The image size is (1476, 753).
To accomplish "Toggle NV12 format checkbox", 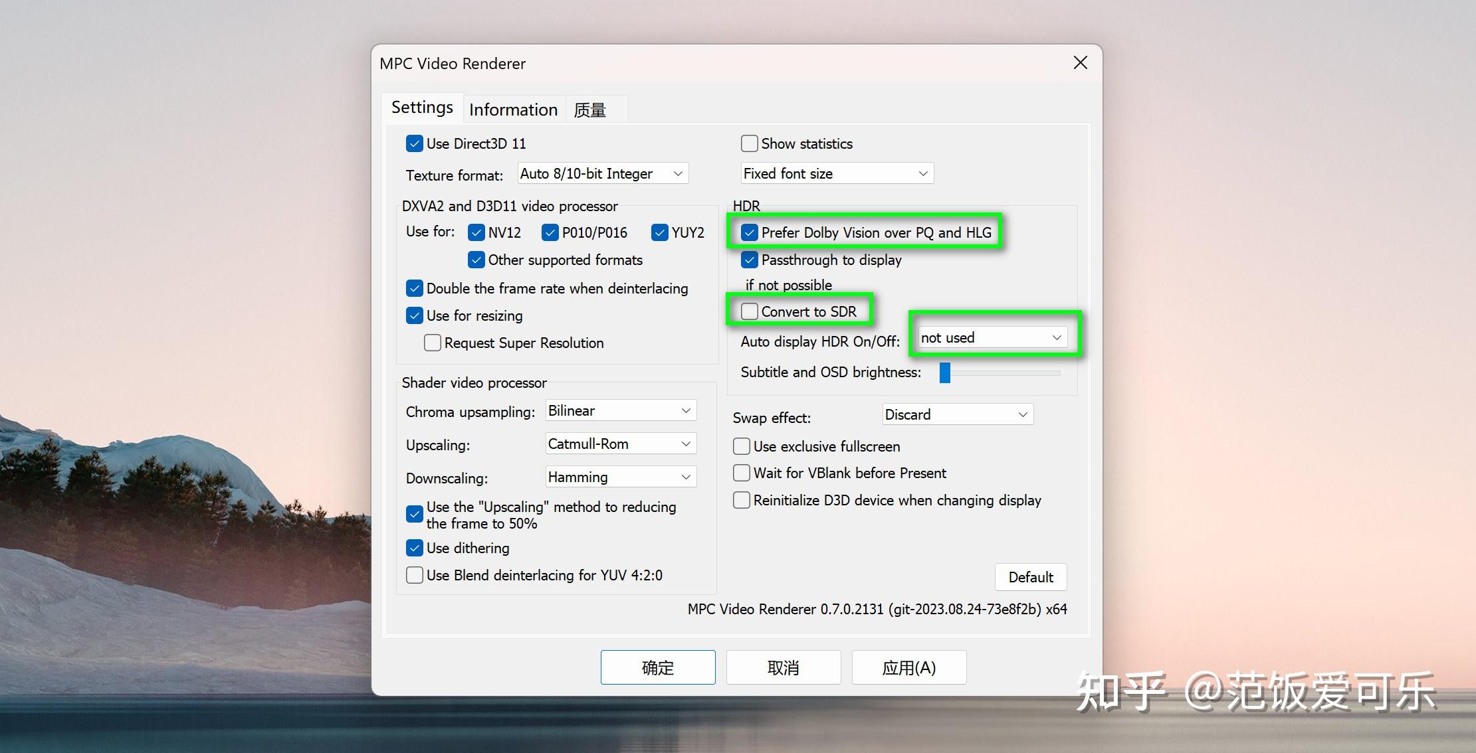I will pos(476,232).
